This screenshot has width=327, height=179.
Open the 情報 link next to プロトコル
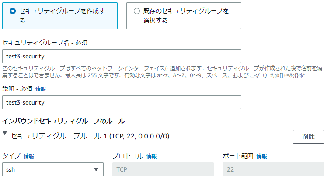[151, 156]
